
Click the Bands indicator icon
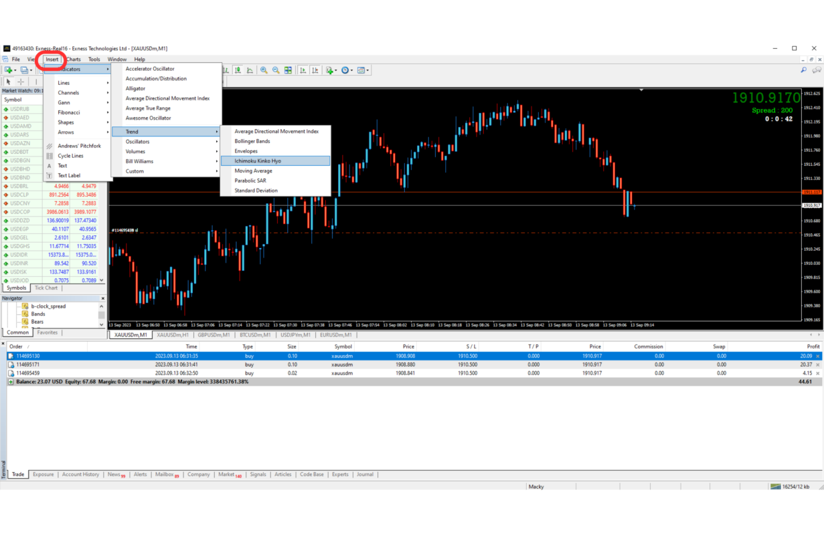[x=25, y=314]
